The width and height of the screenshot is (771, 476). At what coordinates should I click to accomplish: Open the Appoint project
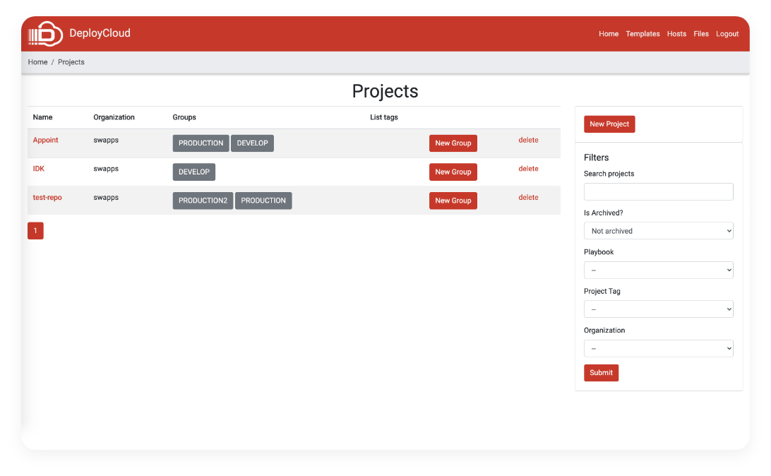tap(45, 140)
